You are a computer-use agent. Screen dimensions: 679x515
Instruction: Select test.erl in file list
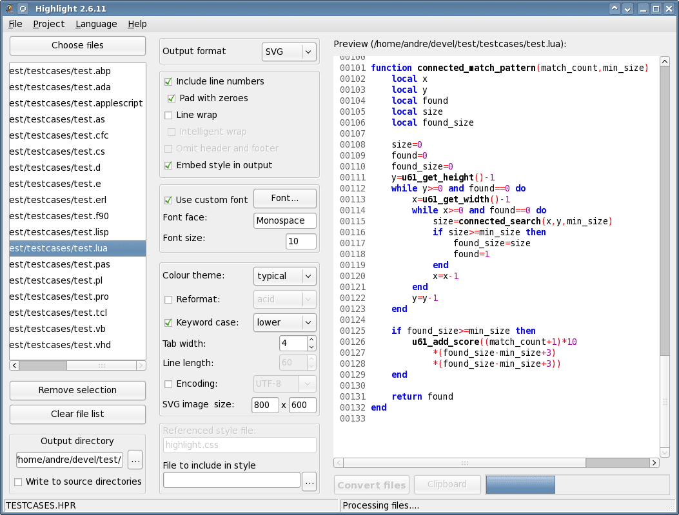point(77,200)
